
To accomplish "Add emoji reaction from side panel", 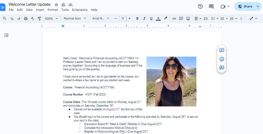I will [222, 59].
